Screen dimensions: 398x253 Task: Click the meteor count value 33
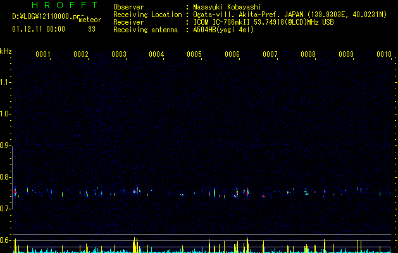click(x=92, y=29)
